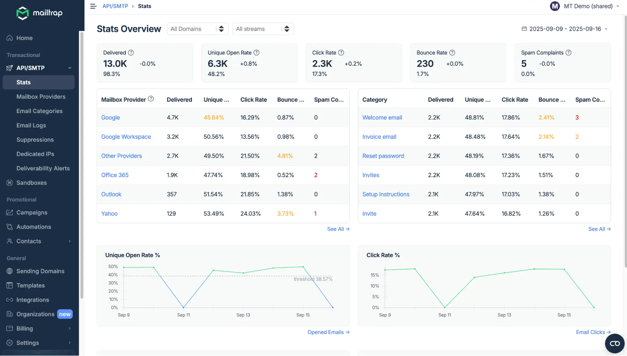The height and width of the screenshot is (356, 627).
Task: Select Email Logs in the sidebar
Action: pyautogui.click(x=31, y=125)
